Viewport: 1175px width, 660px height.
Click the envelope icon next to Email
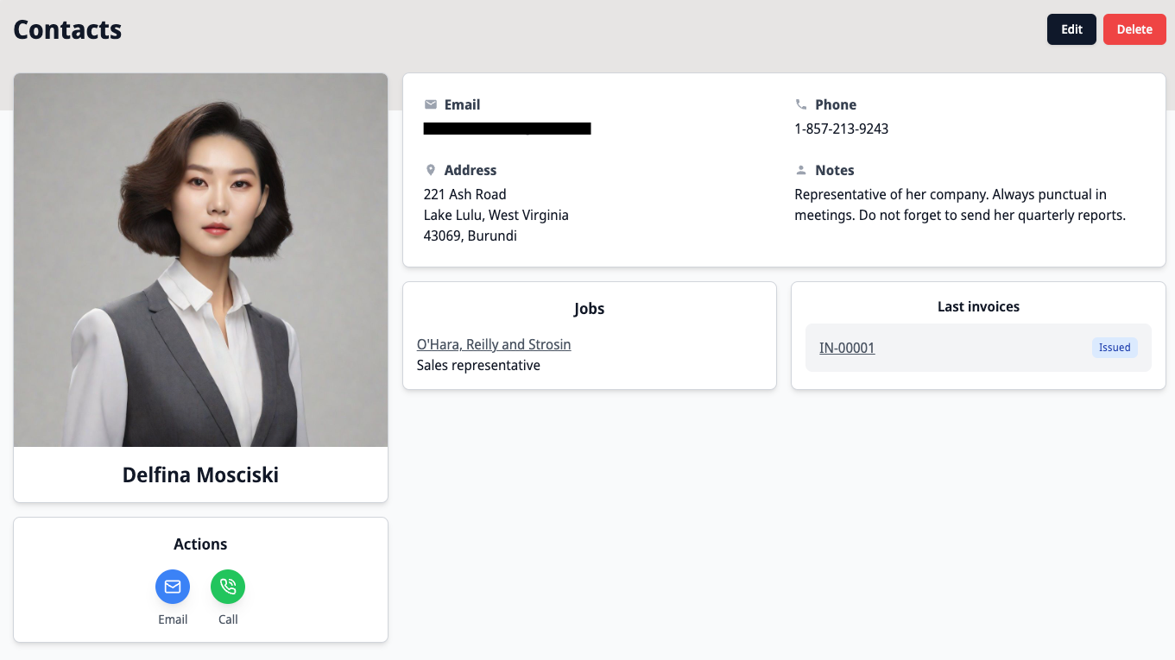pyautogui.click(x=430, y=104)
